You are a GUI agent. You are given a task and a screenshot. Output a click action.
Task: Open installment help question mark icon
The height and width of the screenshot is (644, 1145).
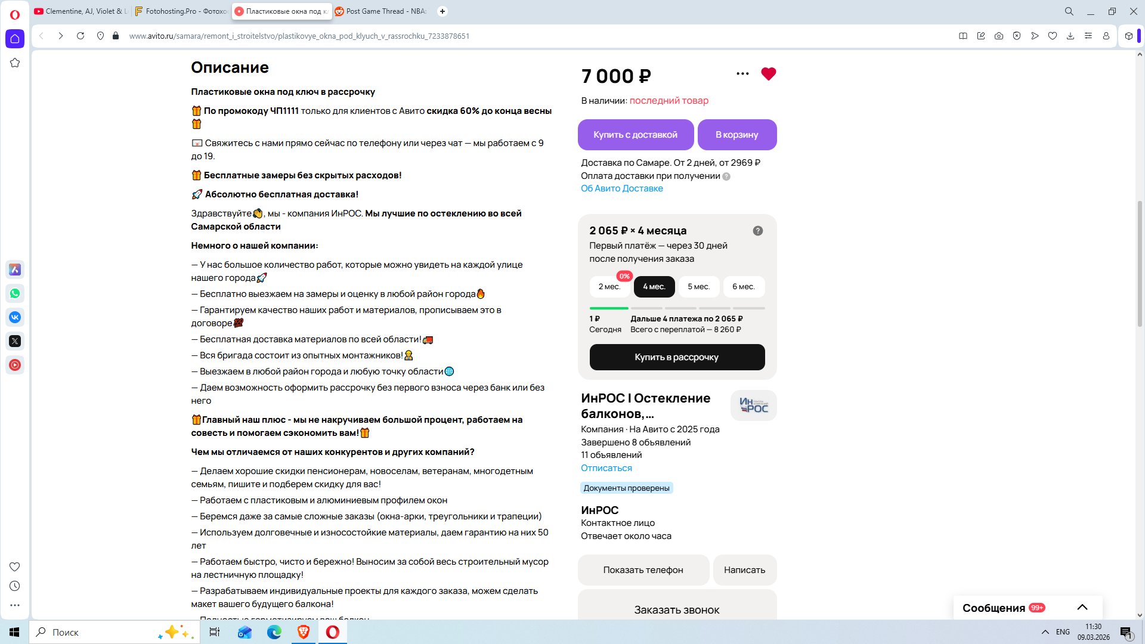pyautogui.click(x=758, y=231)
